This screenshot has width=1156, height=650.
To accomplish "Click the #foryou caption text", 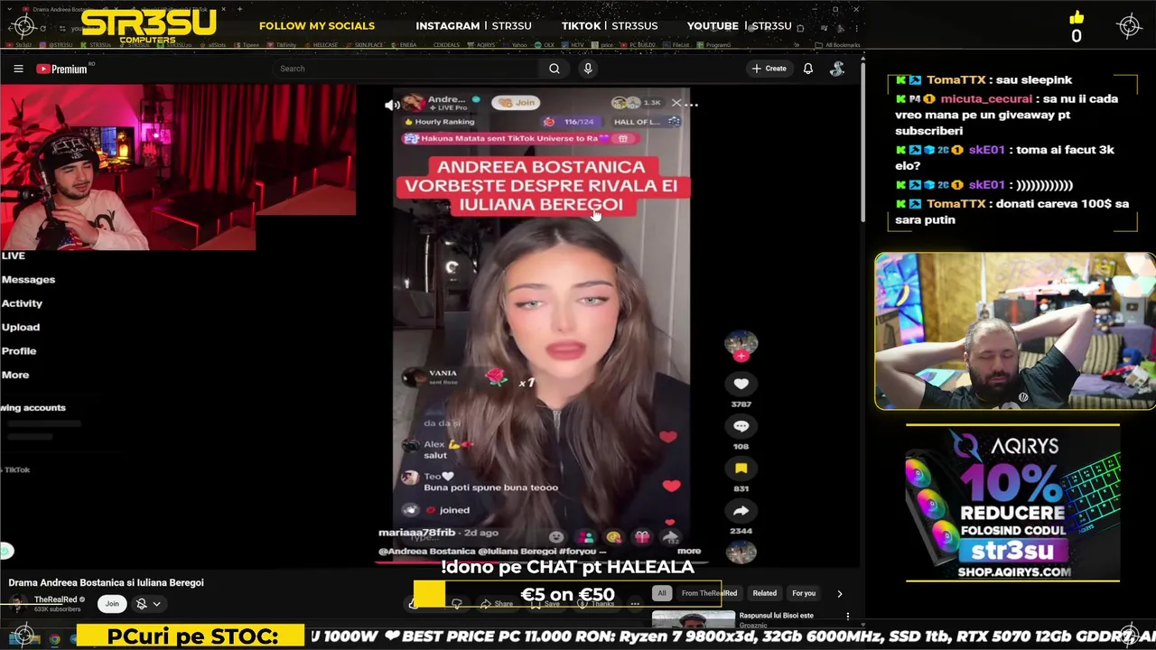I will (578, 551).
